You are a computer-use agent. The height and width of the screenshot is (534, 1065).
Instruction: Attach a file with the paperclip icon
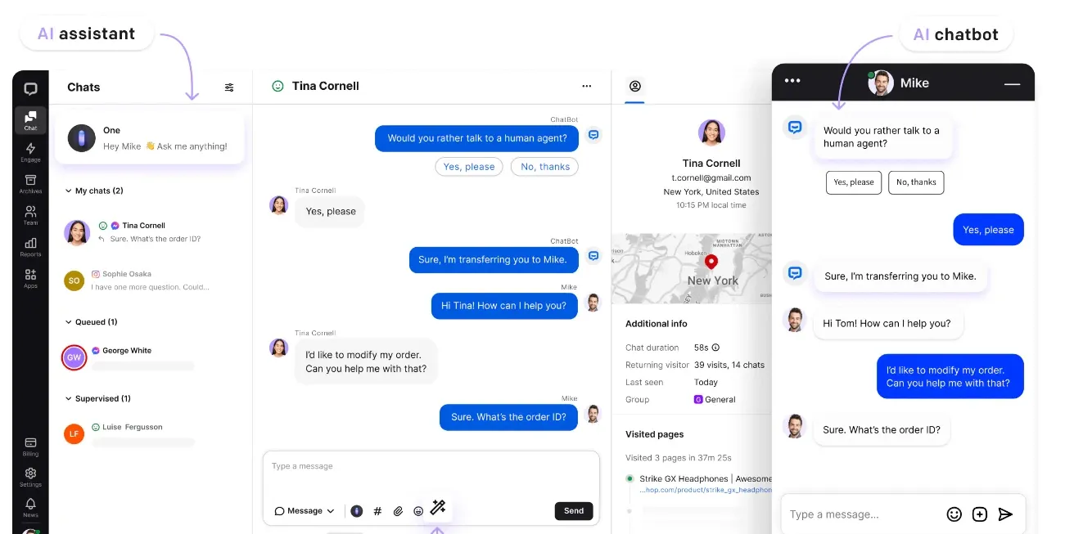(398, 511)
